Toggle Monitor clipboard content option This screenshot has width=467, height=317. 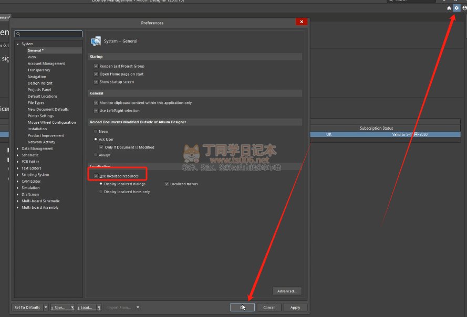pos(96,103)
